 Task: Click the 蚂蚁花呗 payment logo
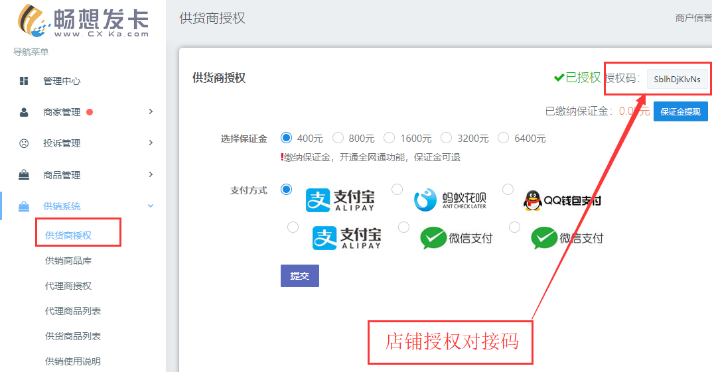[450, 200]
